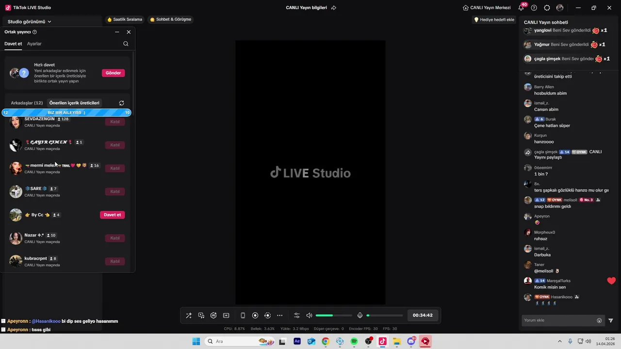Click the Morpheux0 username in chat
Image resolution: width=621 pixels, height=349 pixels.
544,232
